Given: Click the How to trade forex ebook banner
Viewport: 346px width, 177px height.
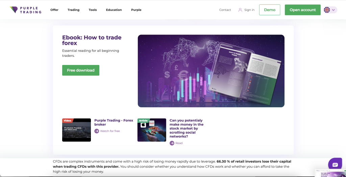Looking at the screenshot, I should 211,71.
